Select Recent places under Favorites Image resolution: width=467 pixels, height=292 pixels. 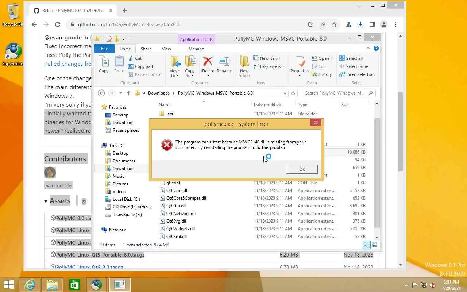pos(126,130)
